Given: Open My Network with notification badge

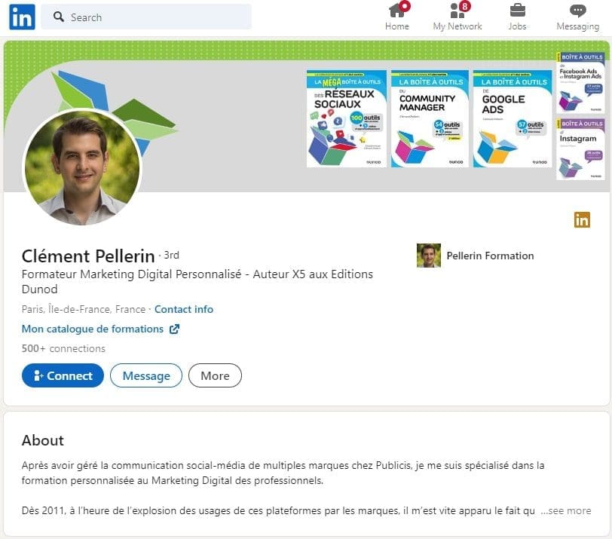Looking at the screenshot, I should click(457, 11).
